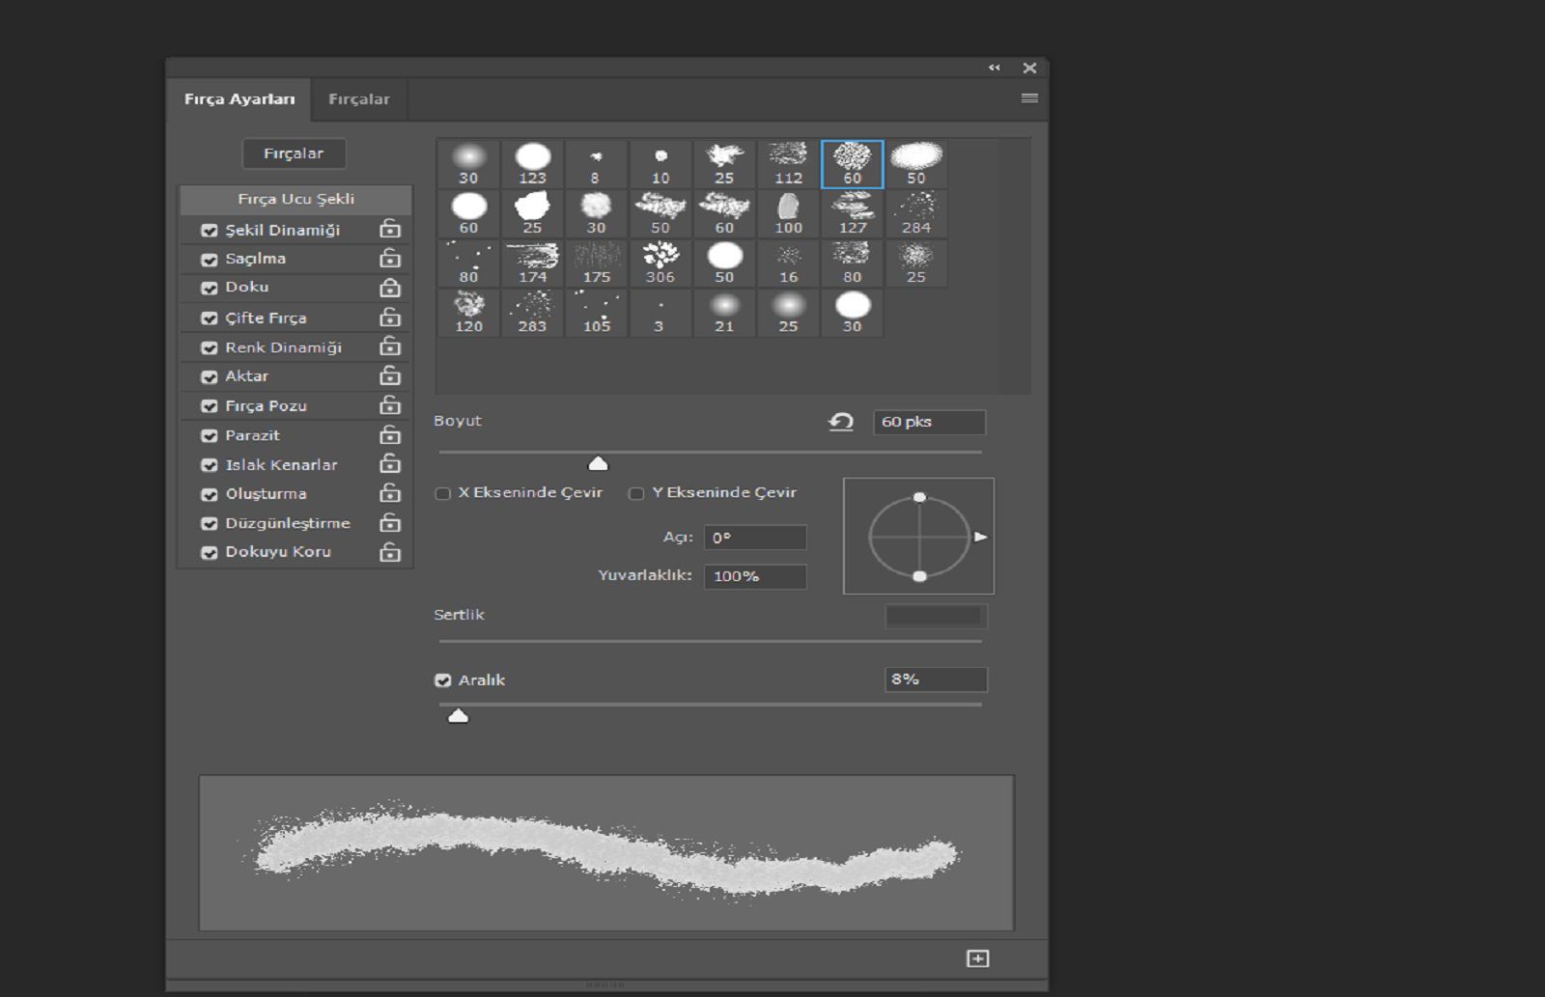Click the create new brush icon

click(x=977, y=958)
